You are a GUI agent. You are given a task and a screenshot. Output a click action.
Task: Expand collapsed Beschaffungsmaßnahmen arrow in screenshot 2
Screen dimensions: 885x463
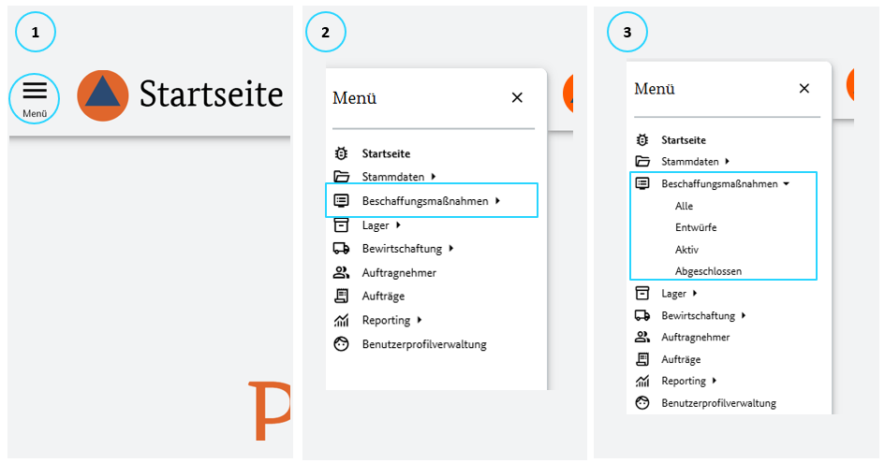coord(497,200)
